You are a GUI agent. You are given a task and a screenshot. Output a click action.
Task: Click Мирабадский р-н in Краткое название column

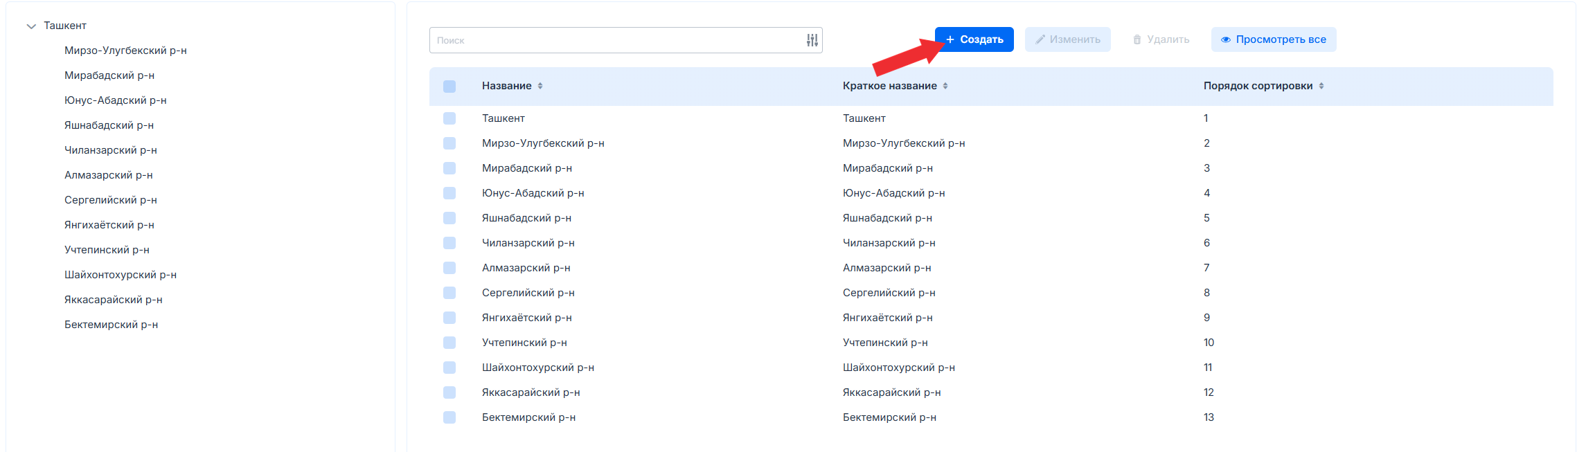pyautogui.click(x=888, y=168)
